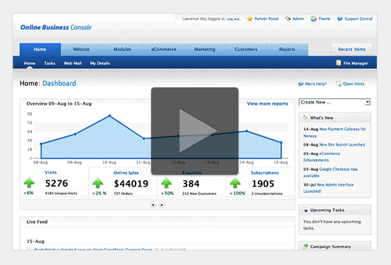Click the File Manager folder icon
Image resolution: width=391 pixels, height=265 pixels.
(338, 63)
